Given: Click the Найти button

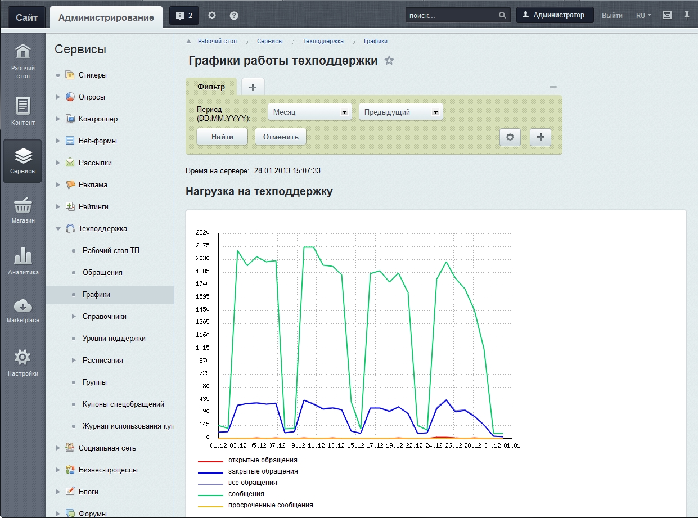Looking at the screenshot, I should point(222,137).
